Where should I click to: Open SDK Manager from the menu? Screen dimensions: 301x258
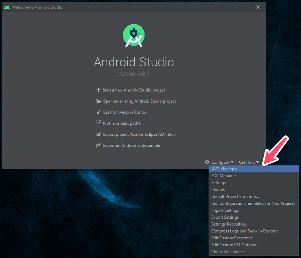253,176
